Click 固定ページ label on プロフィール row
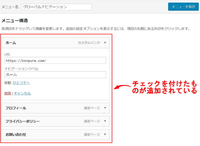 (92, 108)
